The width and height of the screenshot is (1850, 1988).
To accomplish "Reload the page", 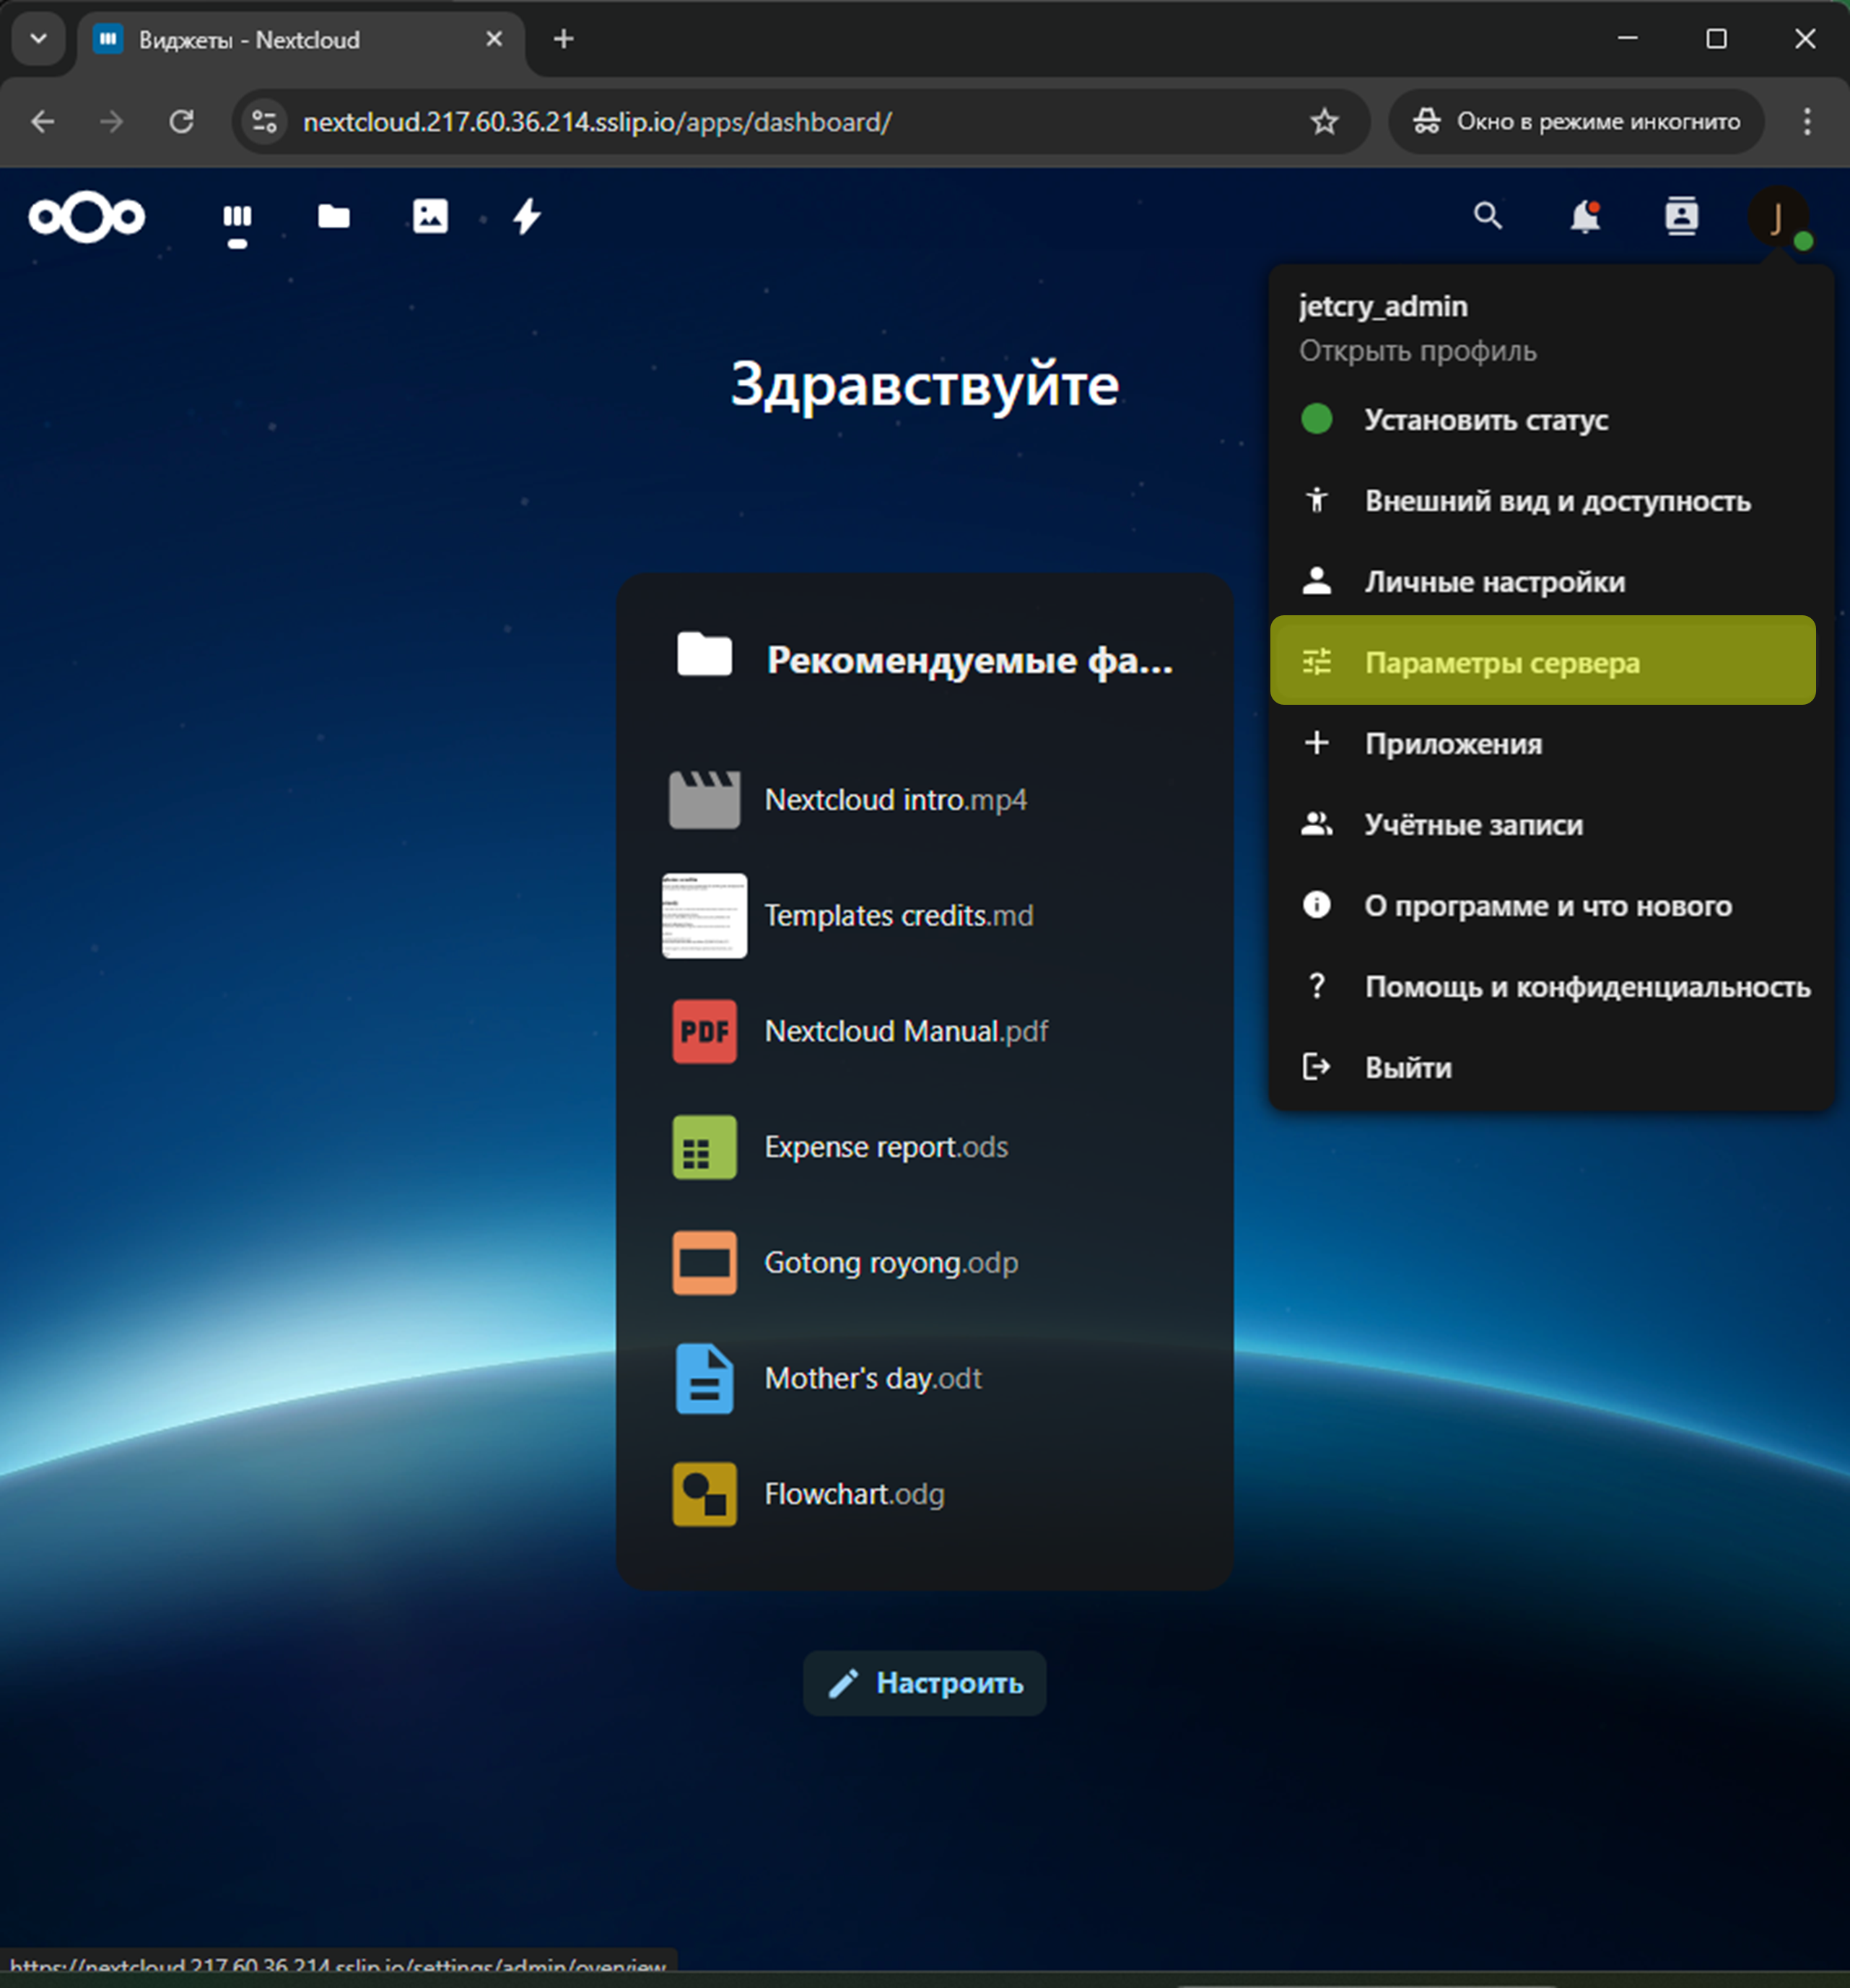I will (x=181, y=122).
